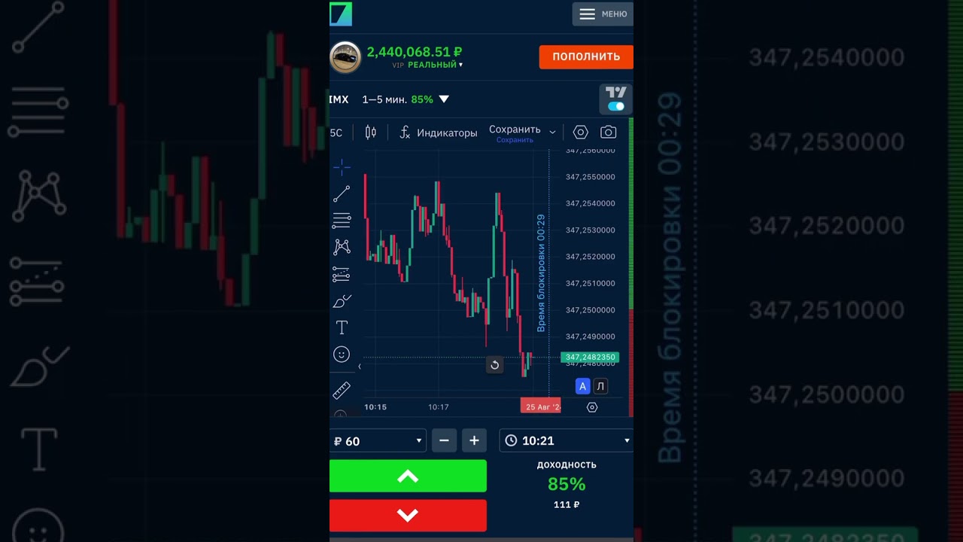Select the crosshair cursor tool
The height and width of the screenshot is (542, 963).
pos(342,167)
